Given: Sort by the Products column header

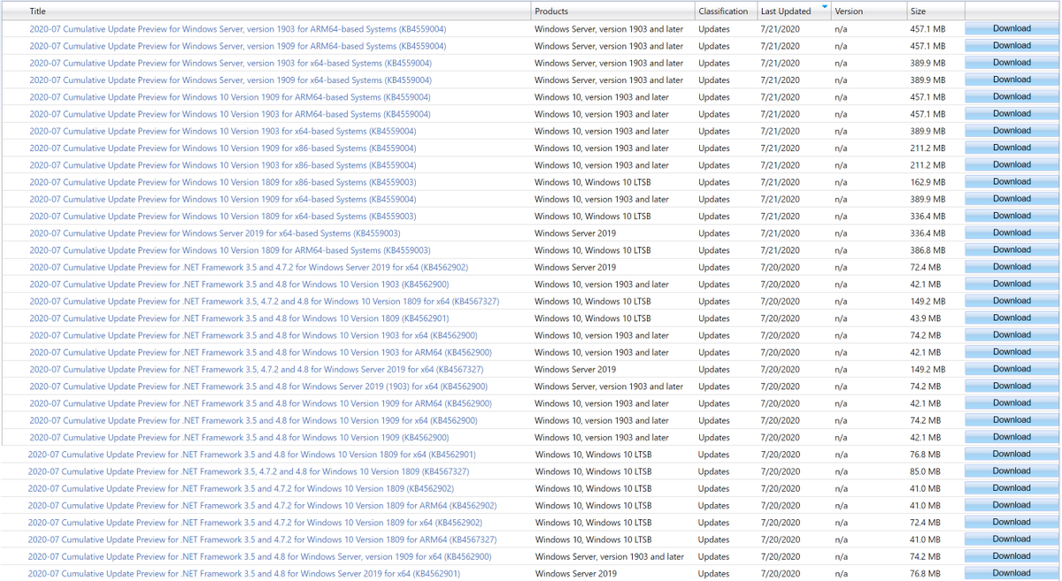Looking at the screenshot, I should click(551, 11).
